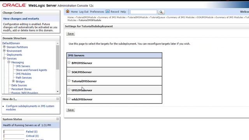The width and height of the screenshot is (249, 140).
Task: Open Path Services in the tree
Action: click(x=24, y=78)
